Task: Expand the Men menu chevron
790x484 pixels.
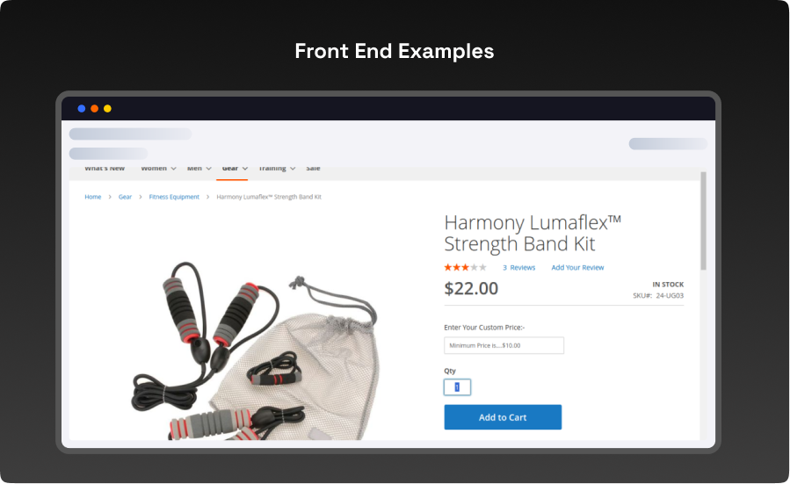Action: click(208, 169)
